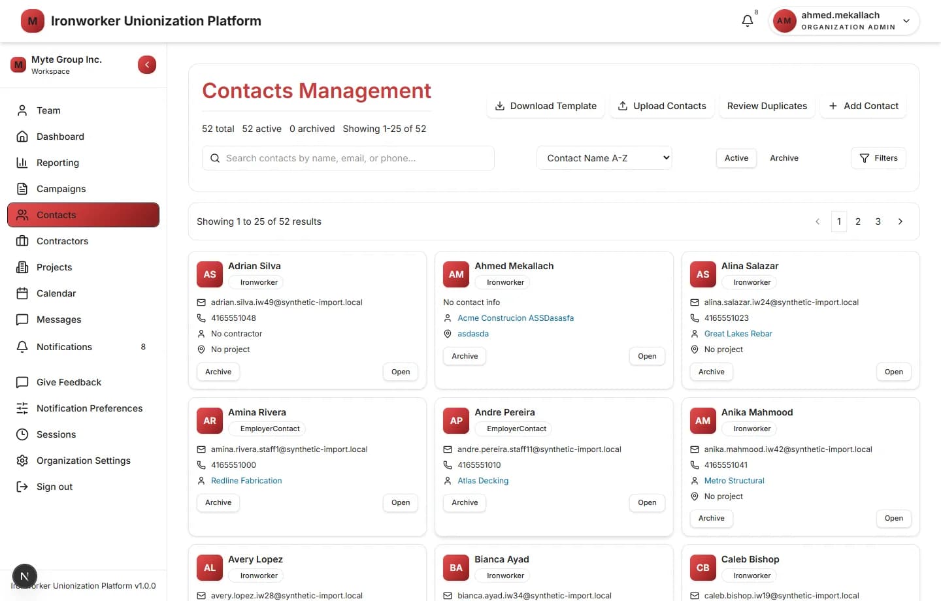
Task: Click the contacts search input field
Action: (348, 158)
